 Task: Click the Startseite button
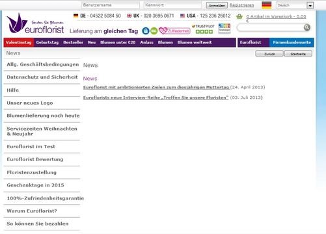tap(298, 54)
